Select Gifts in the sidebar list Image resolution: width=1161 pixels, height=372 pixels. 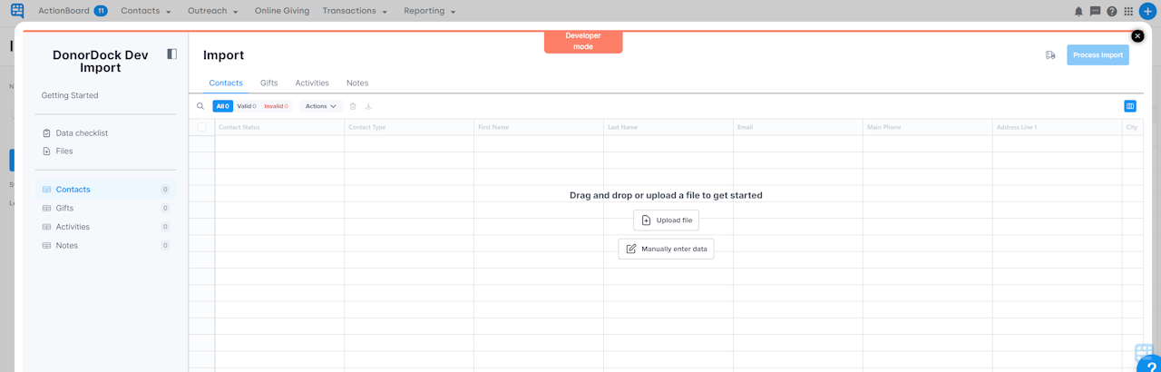tap(105, 209)
